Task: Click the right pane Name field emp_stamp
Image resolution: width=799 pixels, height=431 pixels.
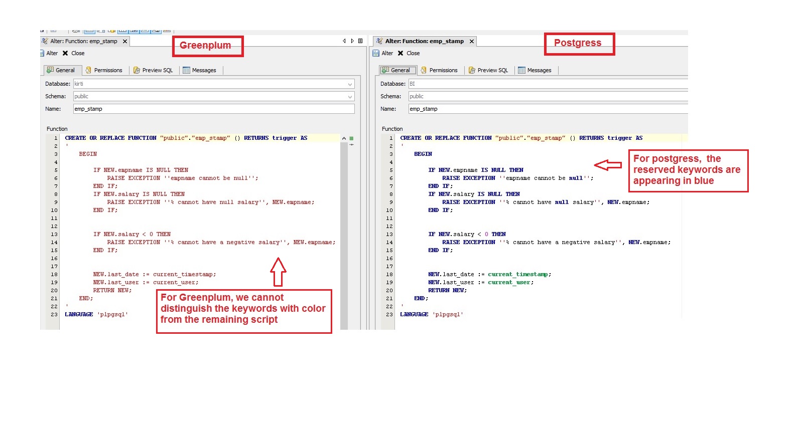Action: (548, 109)
